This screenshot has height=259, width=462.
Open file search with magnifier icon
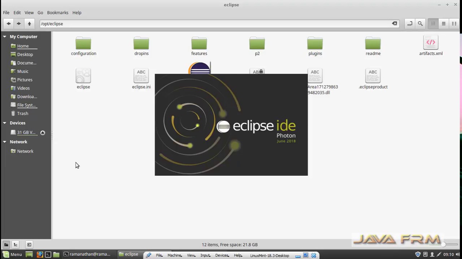(420, 23)
